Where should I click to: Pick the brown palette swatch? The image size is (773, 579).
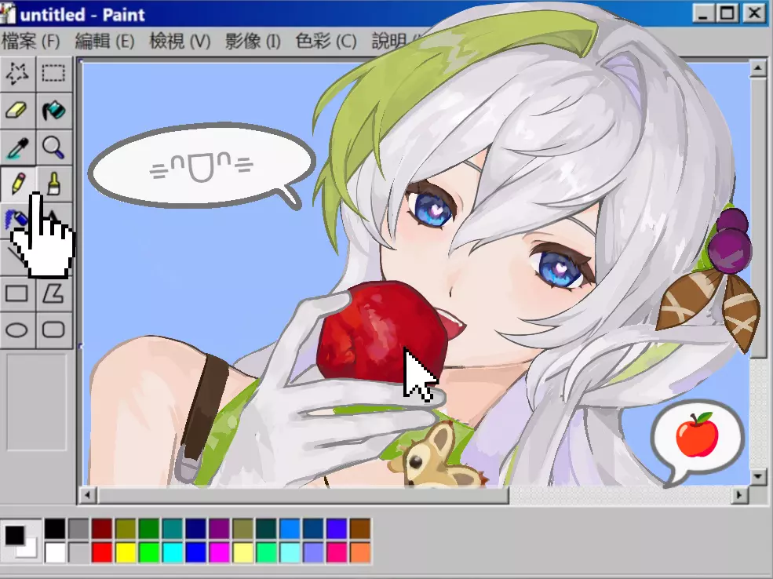click(x=360, y=529)
